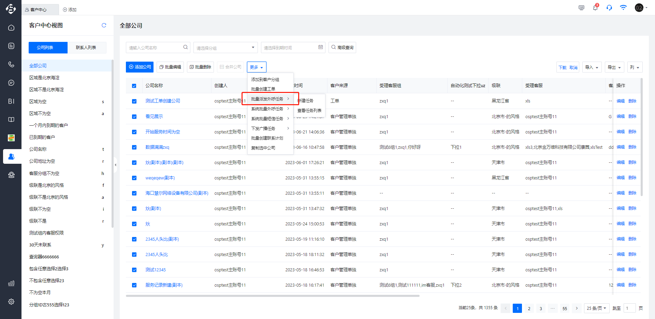Uncheck the checkbox for 数据满满zxq row
655x319 pixels.
click(x=134, y=147)
